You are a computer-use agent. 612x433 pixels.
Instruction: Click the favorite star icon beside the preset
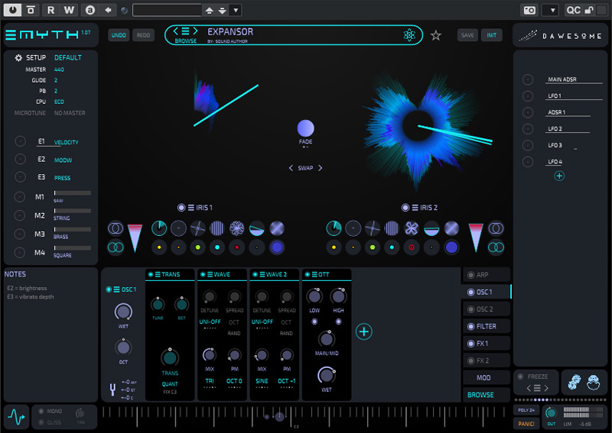(x=436, y=35)
